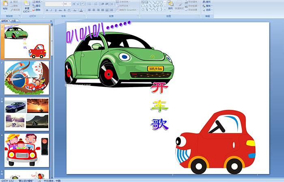Select slide 4 thumbnail with family car
The width and height of the screenshot is (284, 182).
point(27,150)
